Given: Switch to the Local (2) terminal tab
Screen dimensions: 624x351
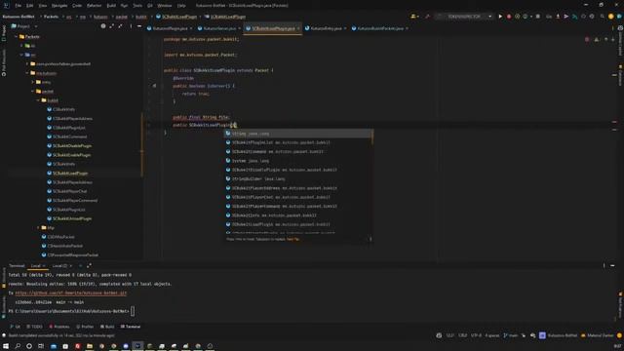Looking at the screenshot, I should coord(59,265).
